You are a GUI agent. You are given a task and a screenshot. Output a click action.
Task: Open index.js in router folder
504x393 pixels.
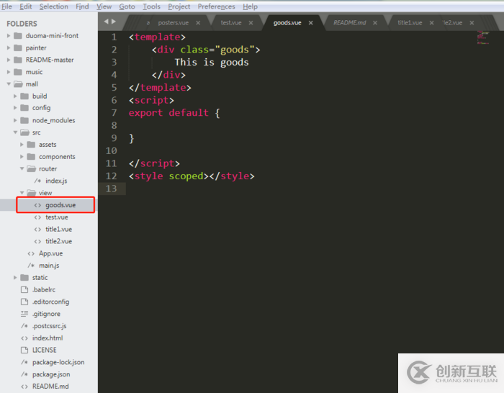[x=56, y=181]
